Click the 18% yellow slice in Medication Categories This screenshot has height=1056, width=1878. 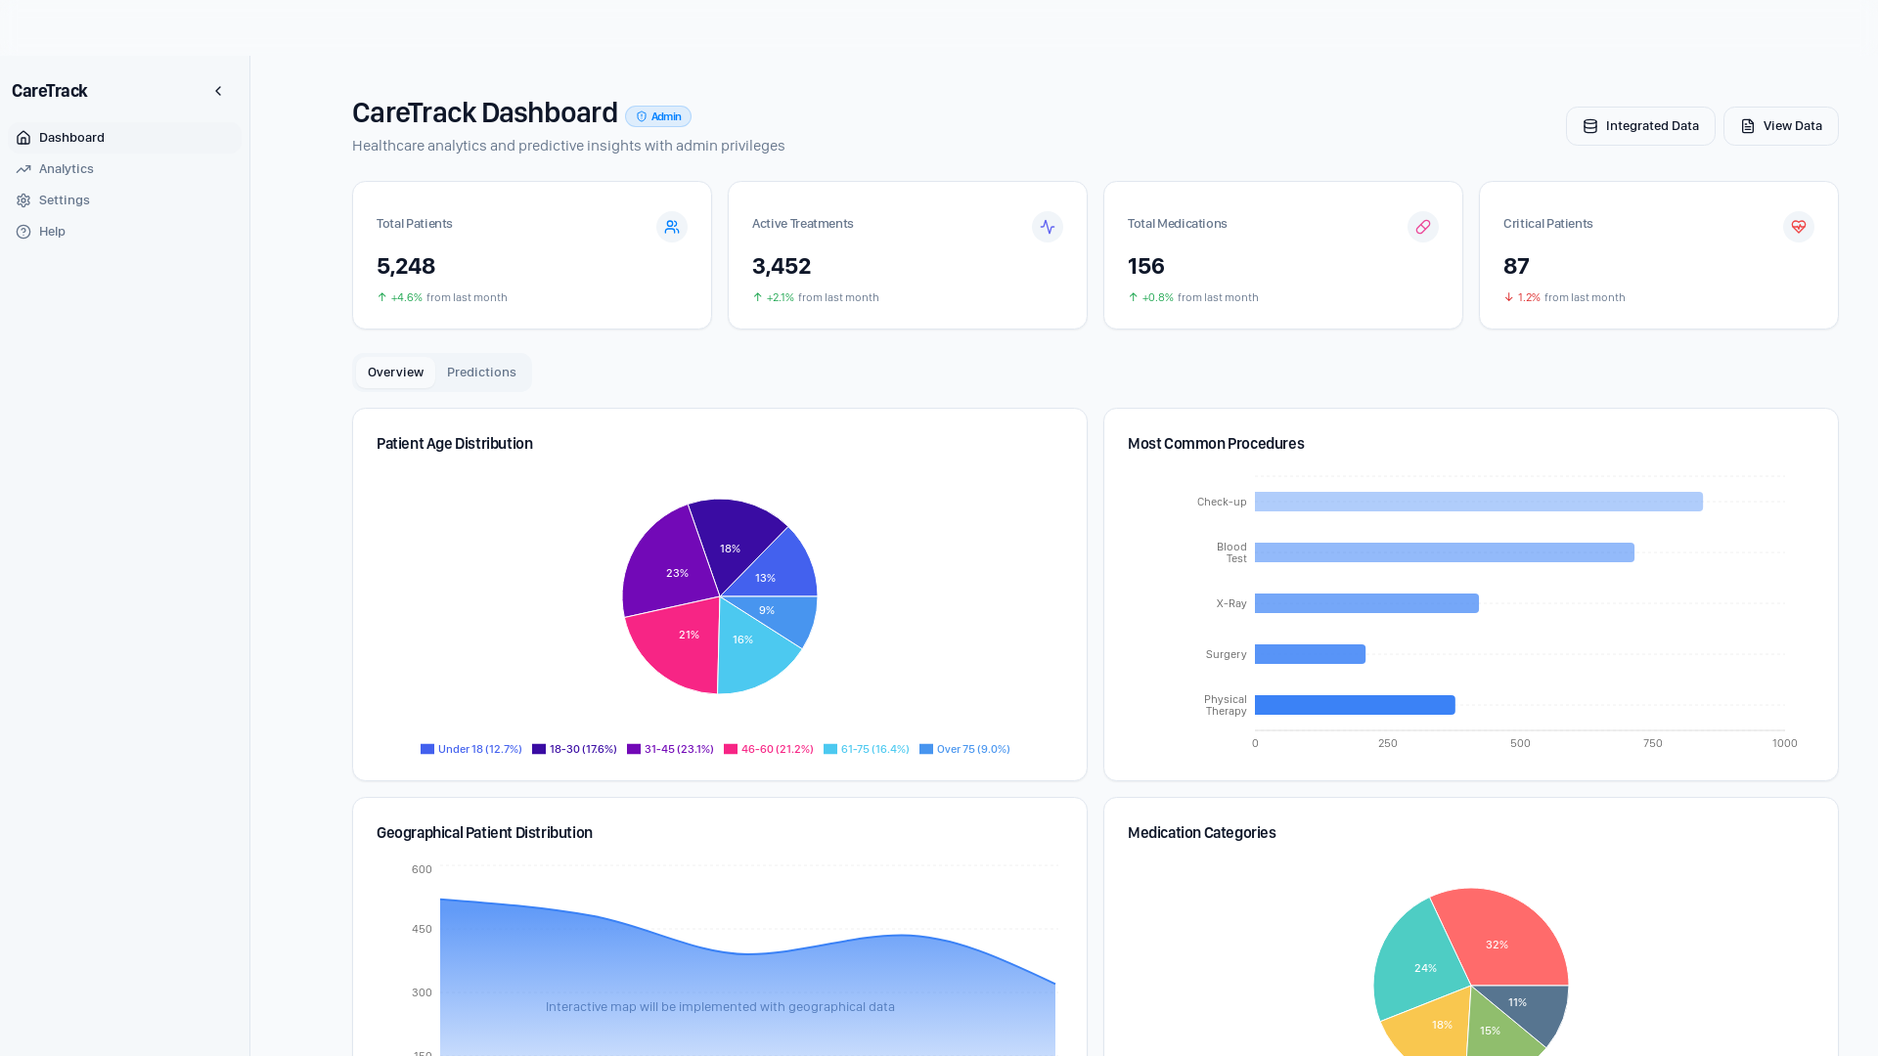click(x=1433, y=1029)
